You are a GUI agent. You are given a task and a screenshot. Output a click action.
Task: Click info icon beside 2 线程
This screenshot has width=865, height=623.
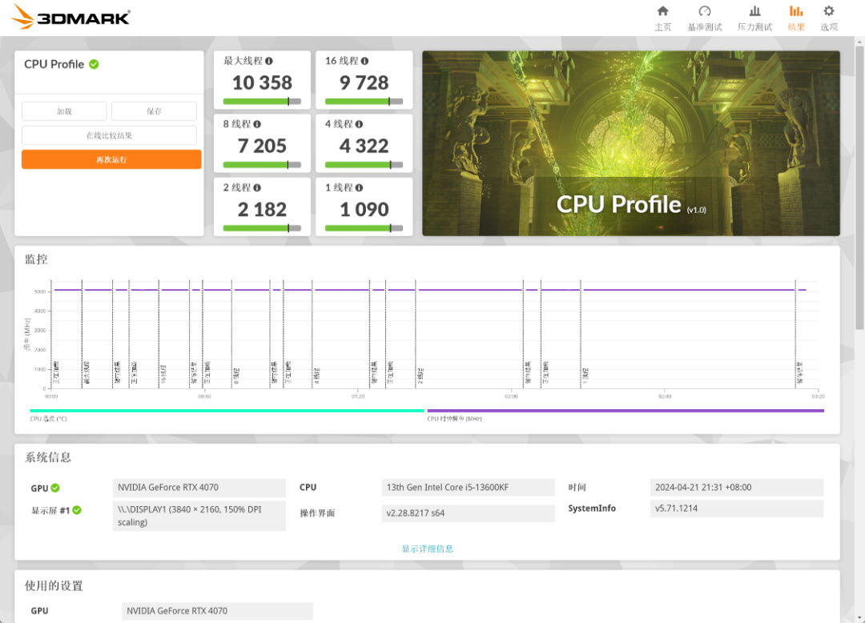257,187
